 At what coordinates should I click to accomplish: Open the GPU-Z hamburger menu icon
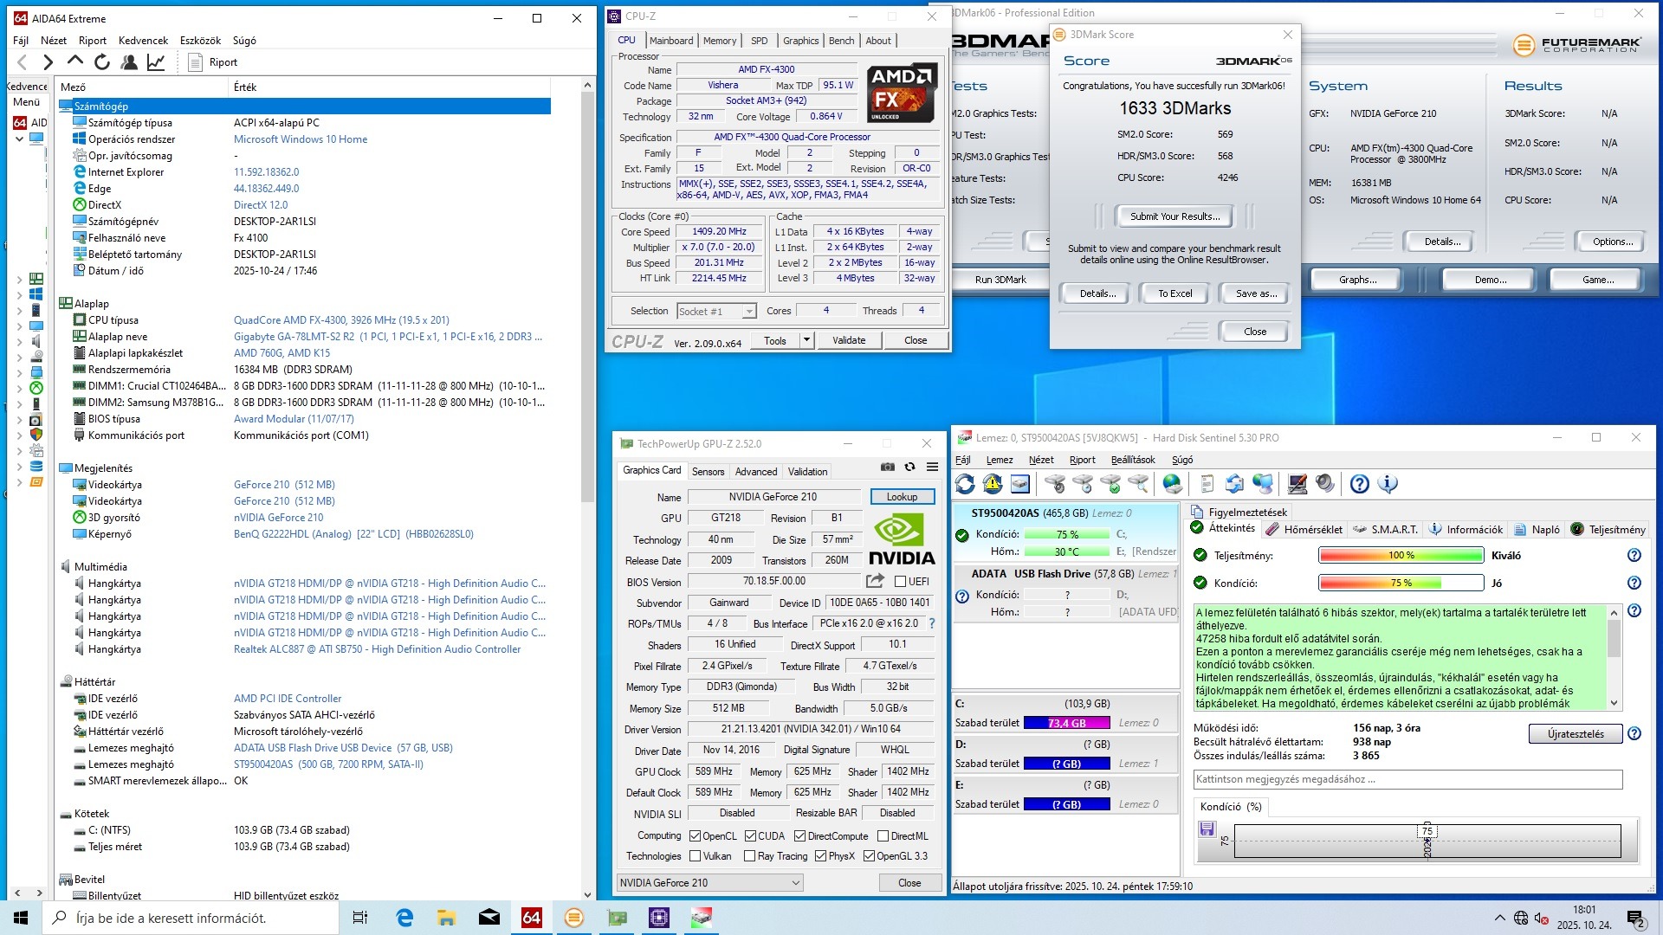[x=932, y=467]
